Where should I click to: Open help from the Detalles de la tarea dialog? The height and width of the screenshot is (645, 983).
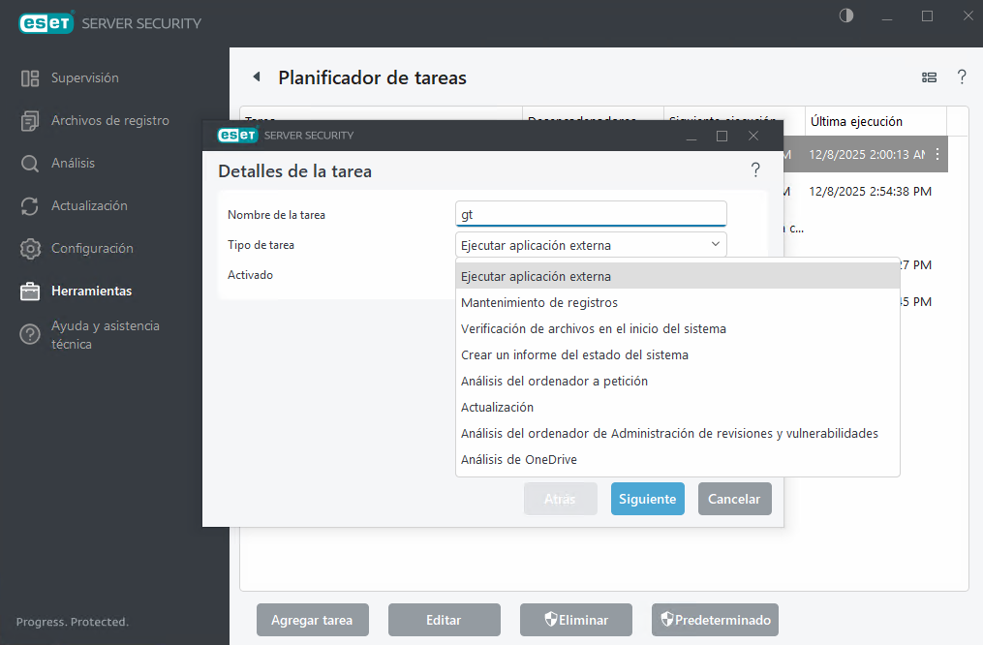pos(755,169)
